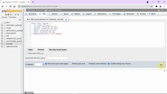Hide navigation panel toggle arrow
The image size is (167, 94).
click(x=25, y=10)
